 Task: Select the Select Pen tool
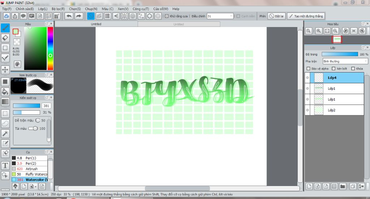coord(5,143)
